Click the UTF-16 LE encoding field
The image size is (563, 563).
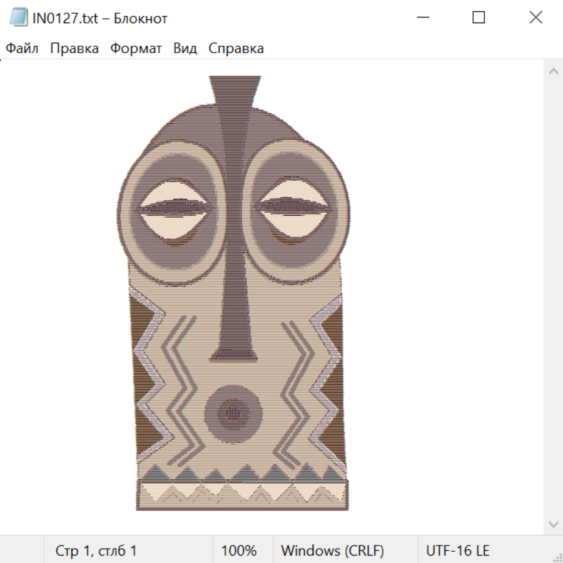point(458,550)
